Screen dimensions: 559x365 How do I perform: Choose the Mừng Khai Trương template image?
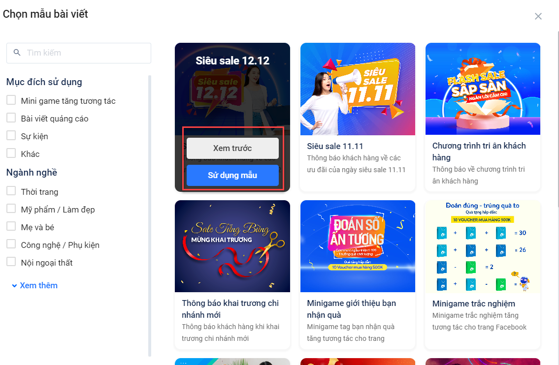(232, 246)
